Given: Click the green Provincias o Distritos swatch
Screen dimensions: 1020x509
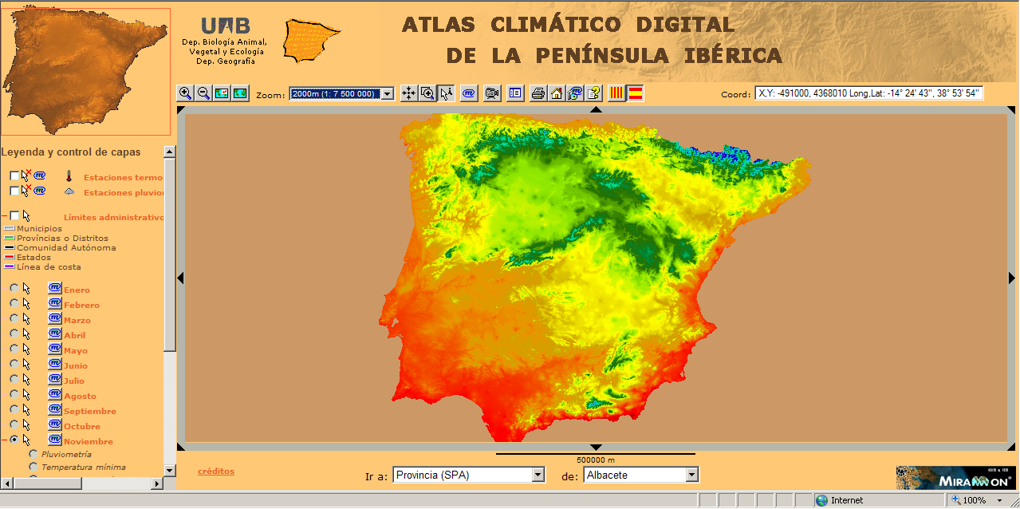Looking at the screenshot, I should 10,238.
